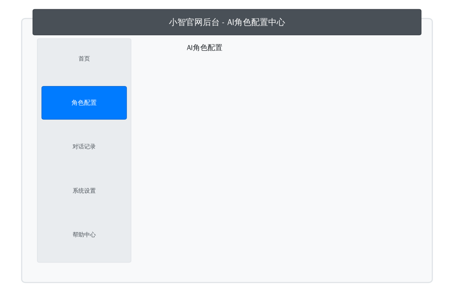454x301 pixels.
Task: Click 系统设置 to adjust settings
Action: click(84, 191)
